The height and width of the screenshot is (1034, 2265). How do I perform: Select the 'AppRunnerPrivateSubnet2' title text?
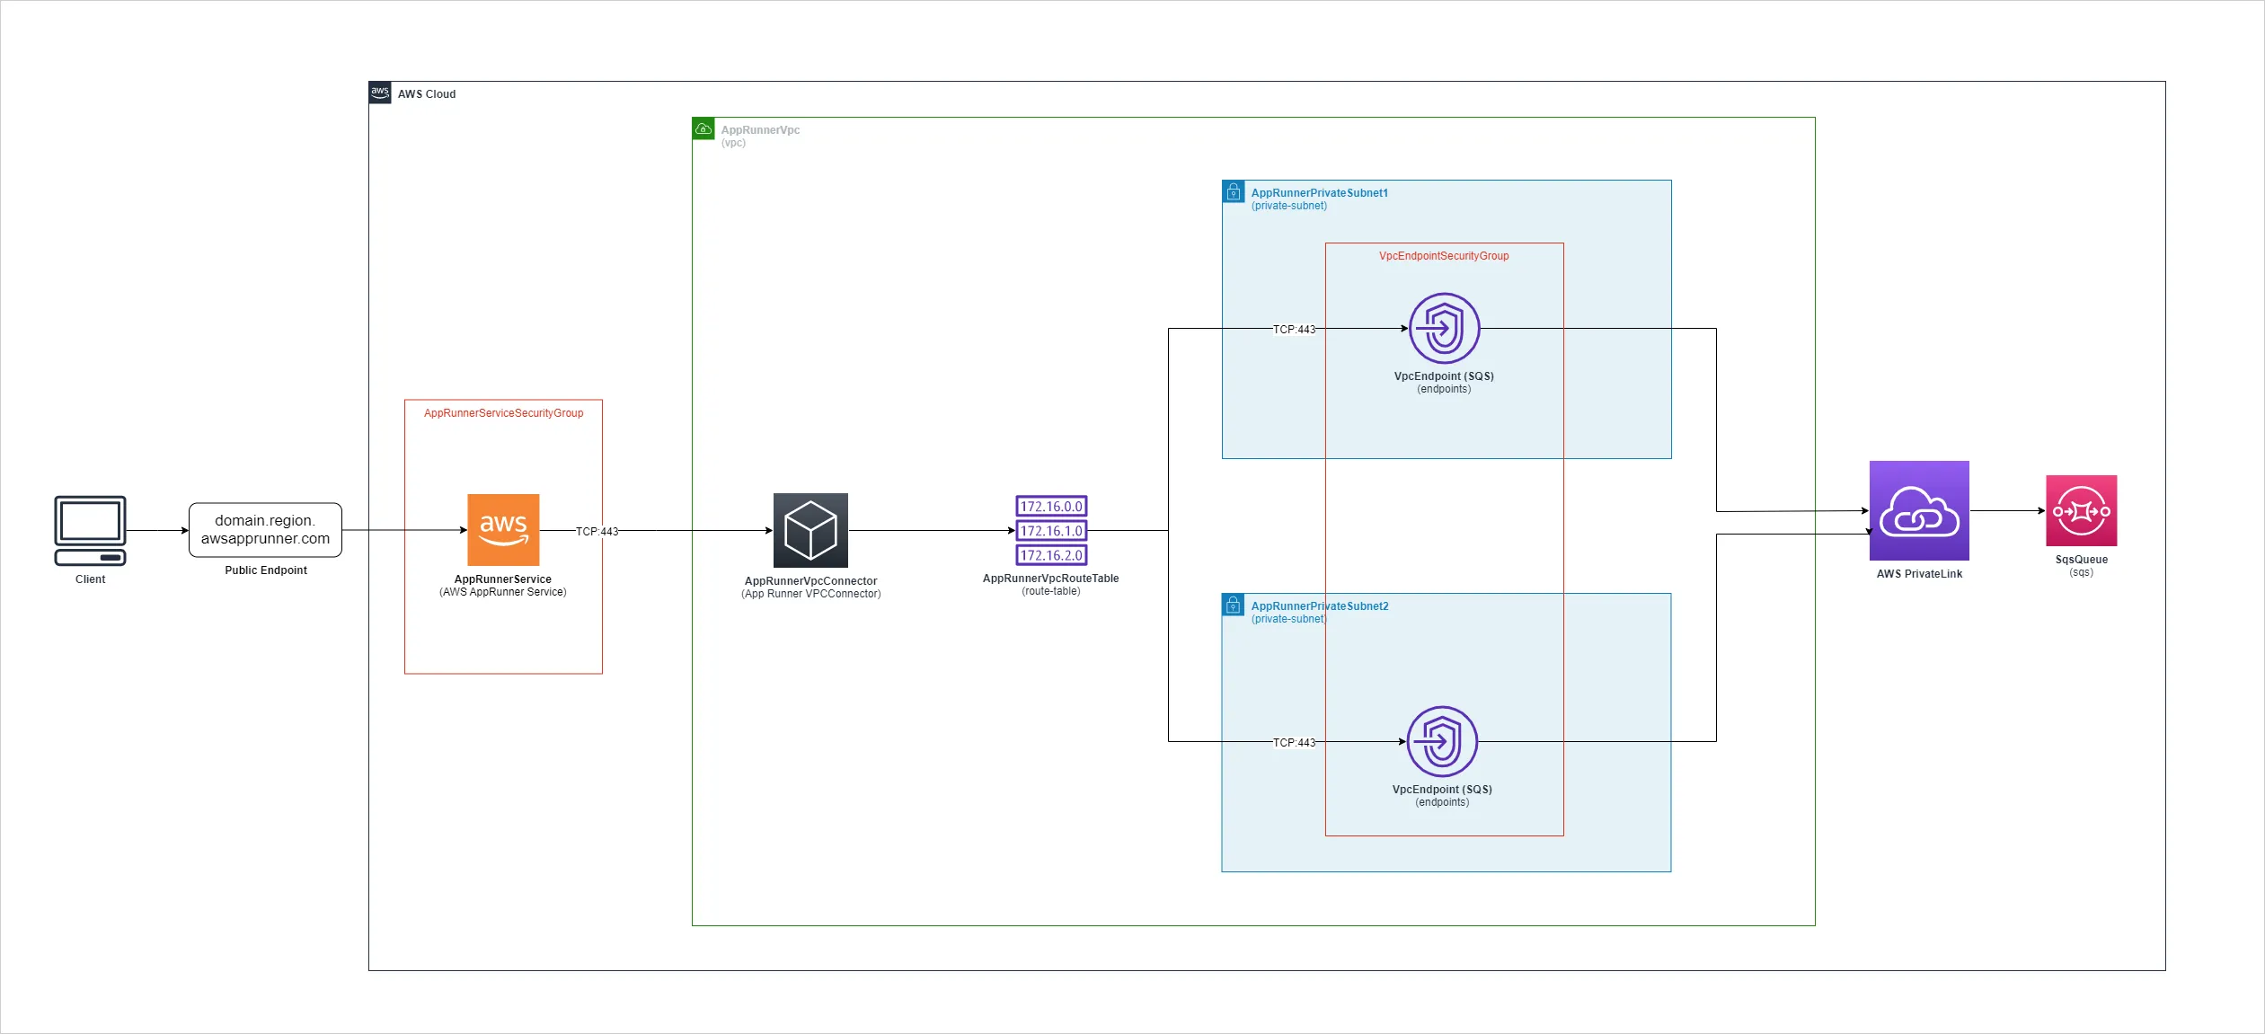1319,606
